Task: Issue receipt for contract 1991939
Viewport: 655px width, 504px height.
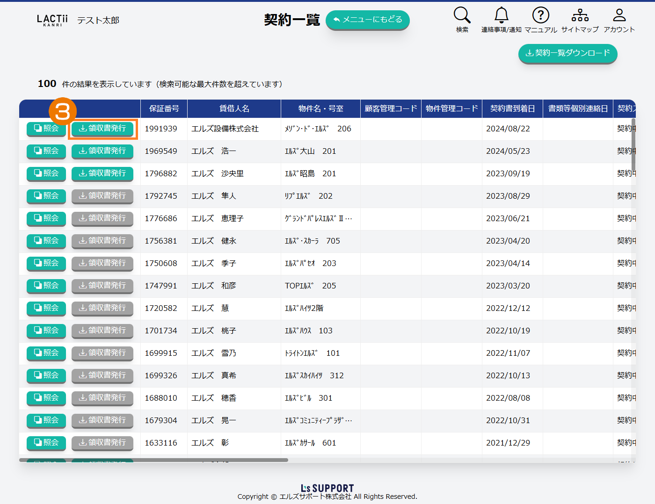Action: 102,129
